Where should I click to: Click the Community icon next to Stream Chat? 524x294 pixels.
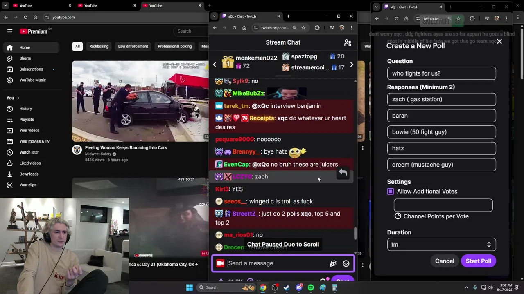click(x=348, y=42)
